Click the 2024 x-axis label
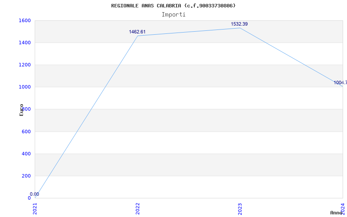347x217 pixels. point(343,208)
